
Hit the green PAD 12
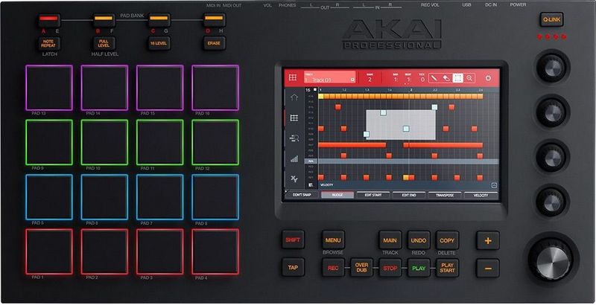[215, 142]
